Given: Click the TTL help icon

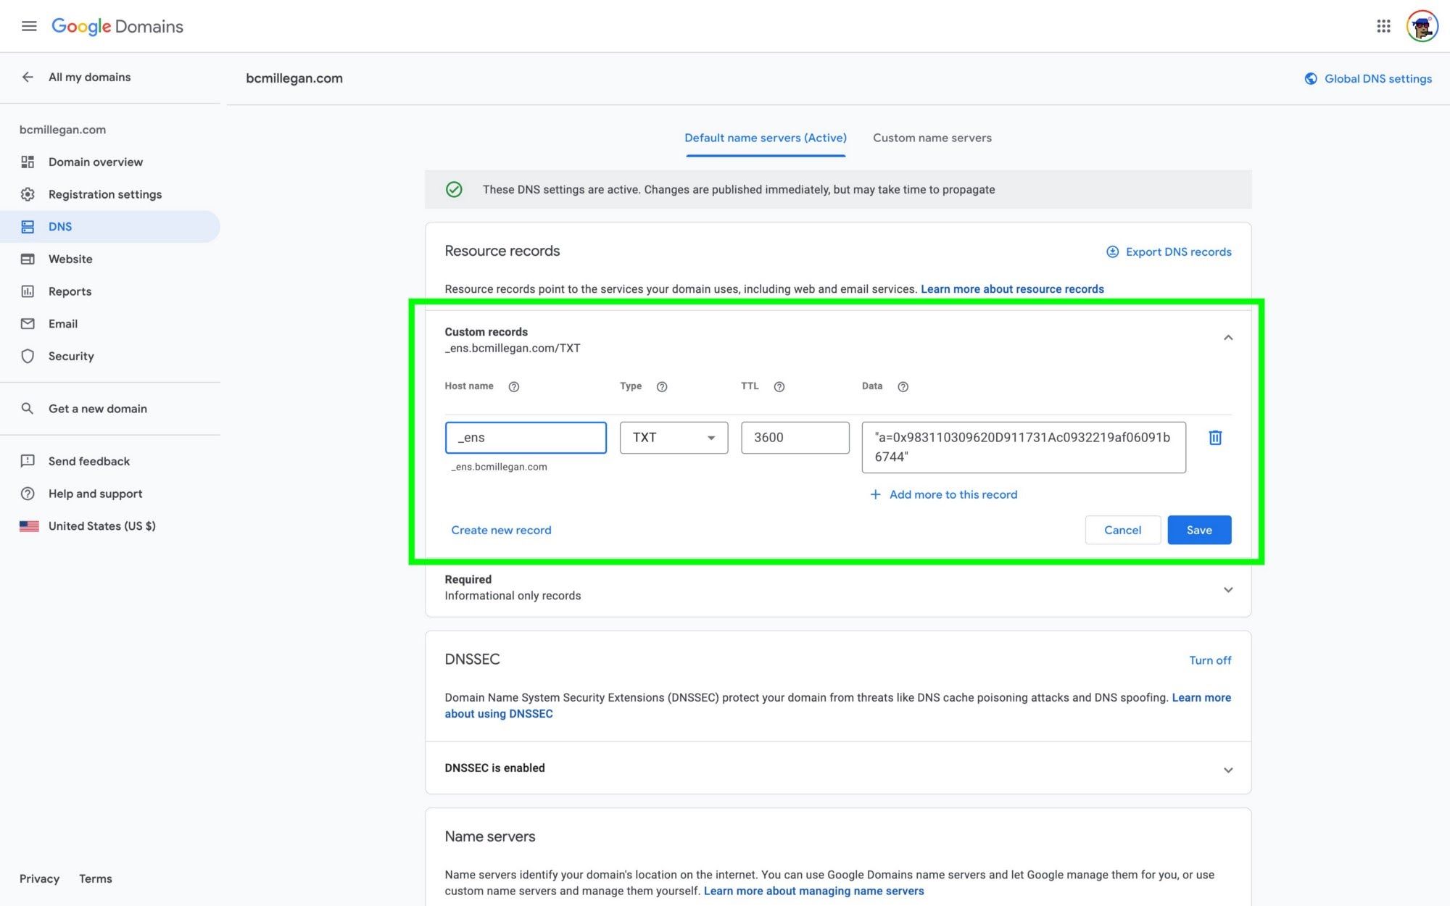Looking at the screenshot, I should click(x=779, y=387).
